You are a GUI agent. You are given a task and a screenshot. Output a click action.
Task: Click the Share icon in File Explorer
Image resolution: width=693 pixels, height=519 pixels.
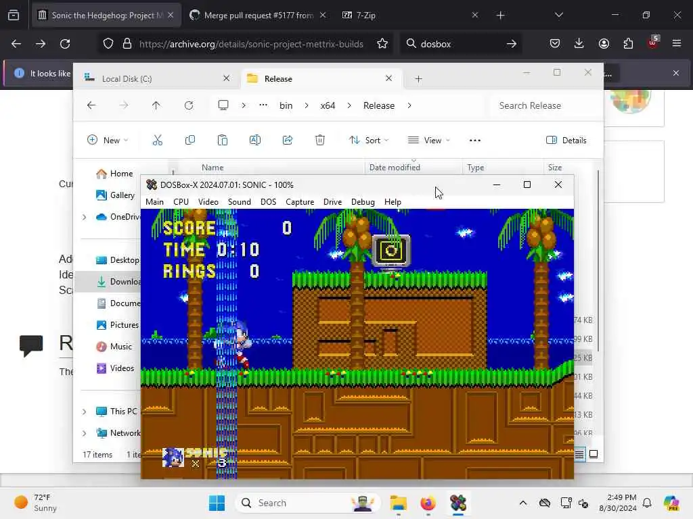click(287, 141)
